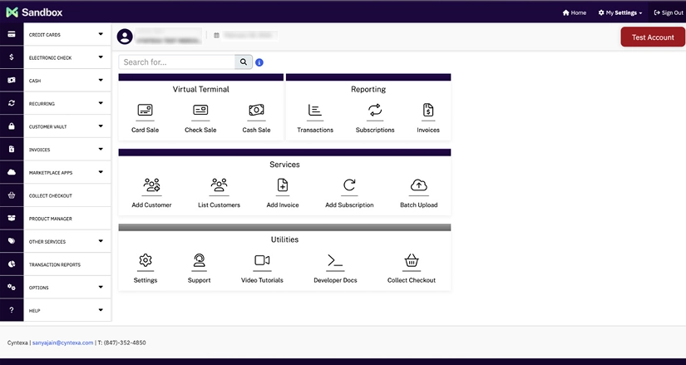Click the magnifying glass search button
Screen dimensions: 686x365
coord(244,62)
